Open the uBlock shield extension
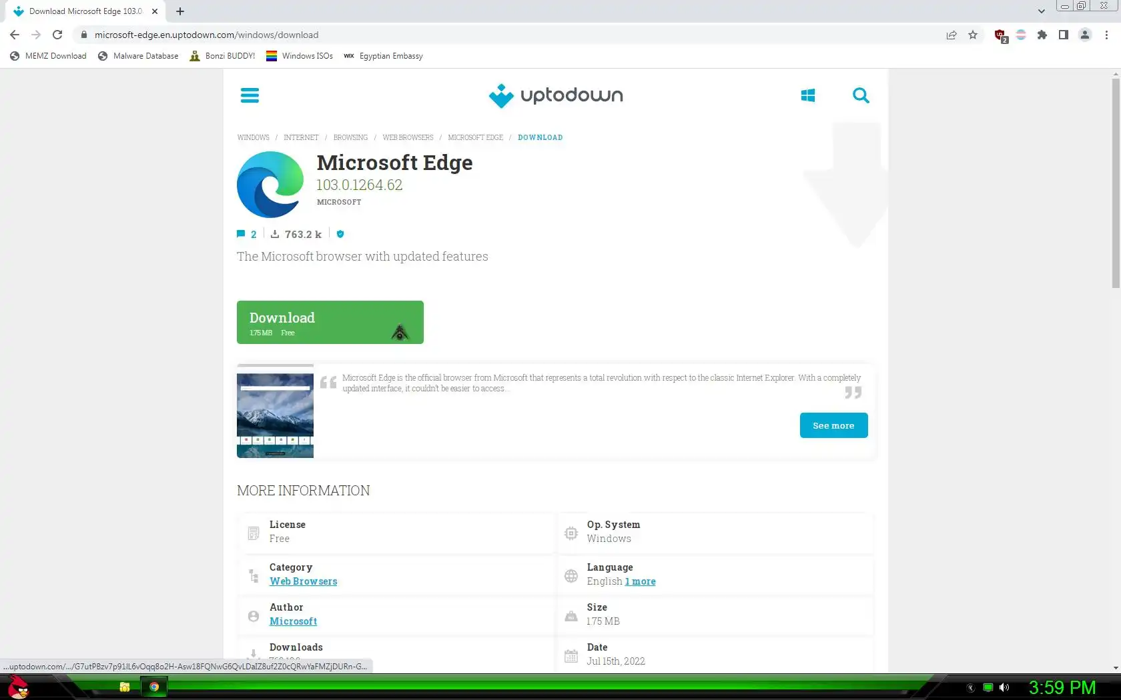The image size is (1121, 700). tap(1000, 35)
